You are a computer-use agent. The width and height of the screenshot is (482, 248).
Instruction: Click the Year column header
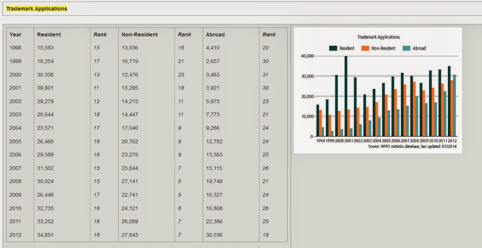[x=15, y=35]
